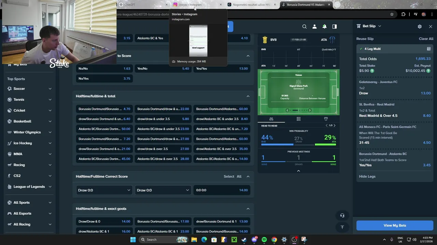Collapse Halftime/fulltime & exact goals section

click(x=248, y=209)
